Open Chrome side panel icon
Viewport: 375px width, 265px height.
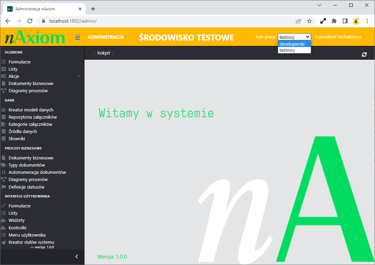[x=345, y=21]
